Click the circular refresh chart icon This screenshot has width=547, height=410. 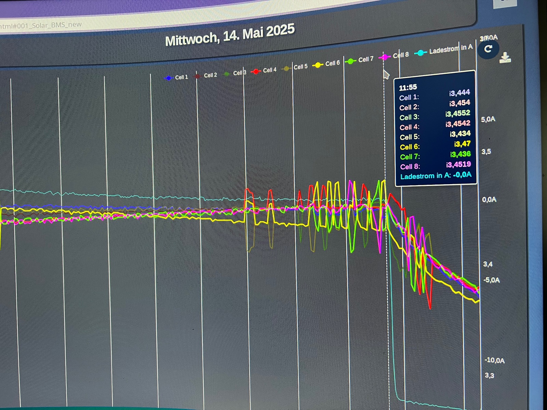point(488,49)
